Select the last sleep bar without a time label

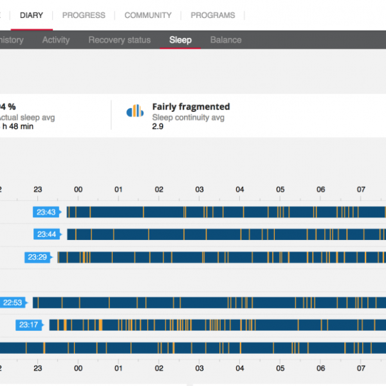[193, 347]
